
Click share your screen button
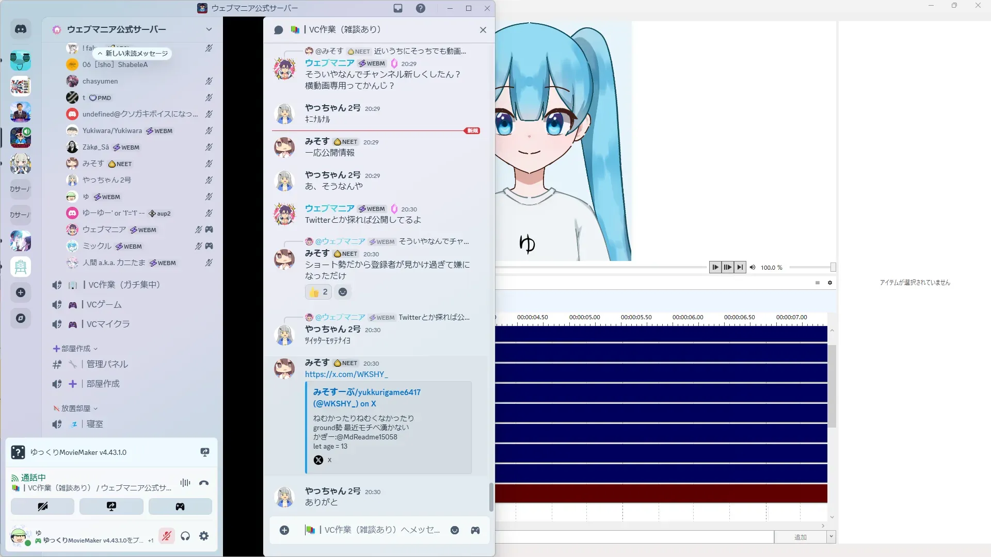(111, 506)
